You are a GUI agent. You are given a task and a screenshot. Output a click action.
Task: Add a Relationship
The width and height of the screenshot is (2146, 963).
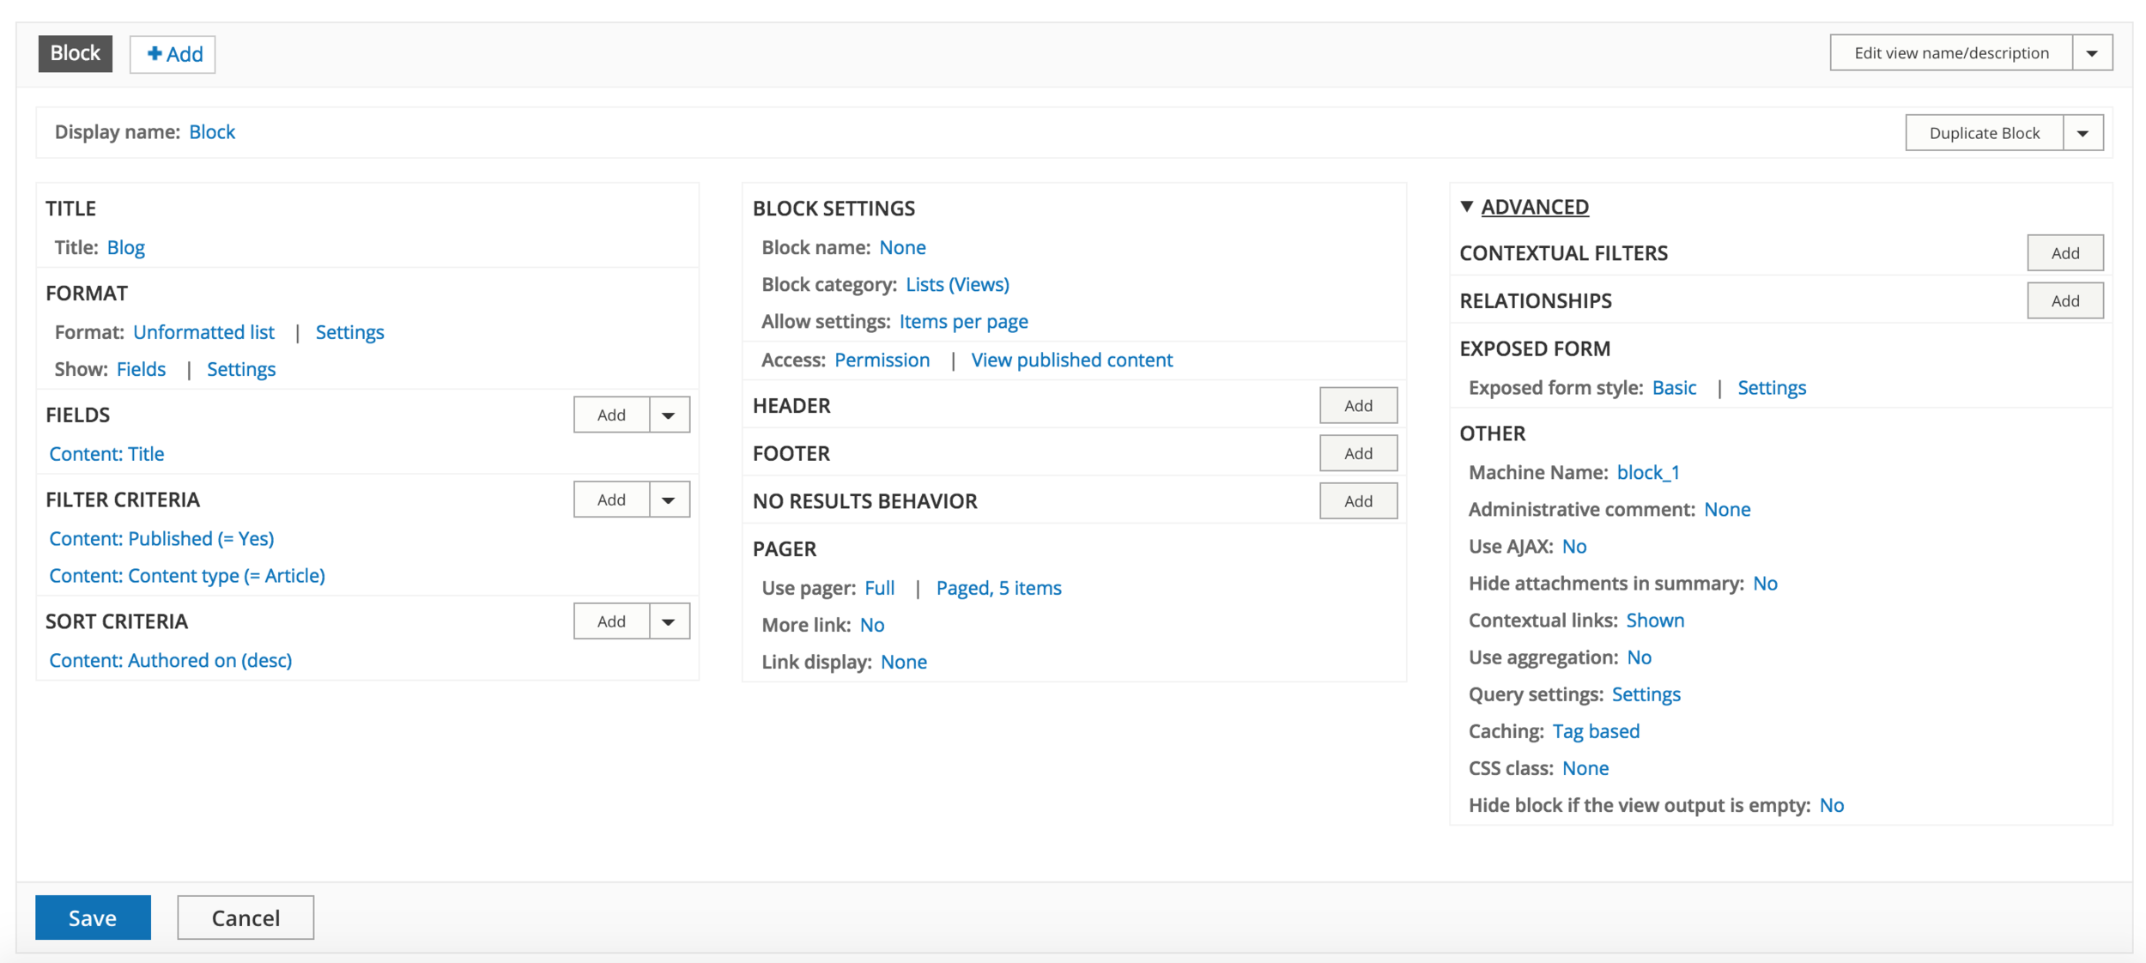pos(2064,301)
